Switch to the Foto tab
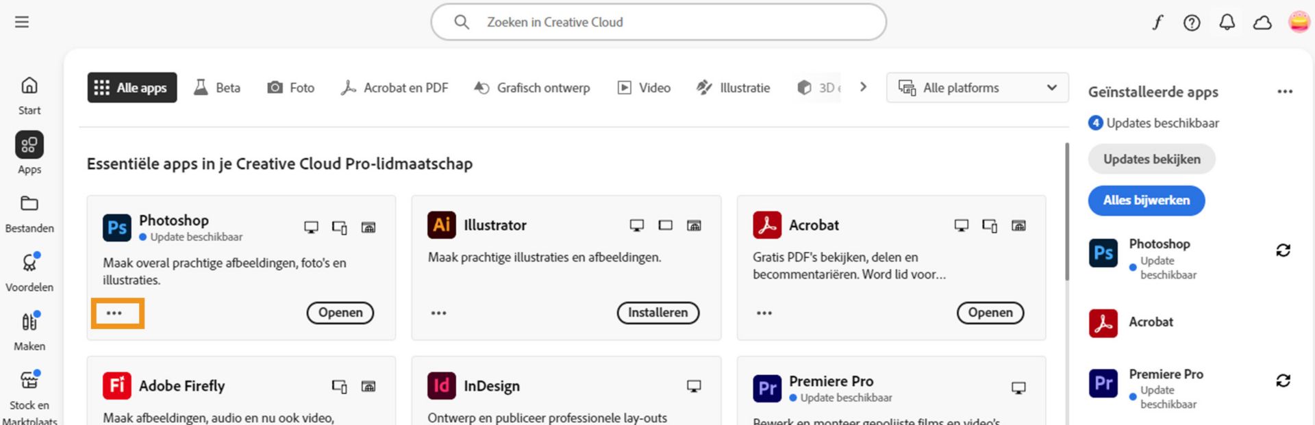This screenshot has width=1315, height=425. pos(291,88)
